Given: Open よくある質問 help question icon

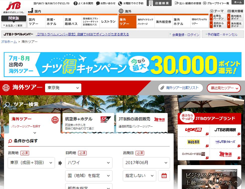Looking at the screenshot, I should tap(76, 3).
